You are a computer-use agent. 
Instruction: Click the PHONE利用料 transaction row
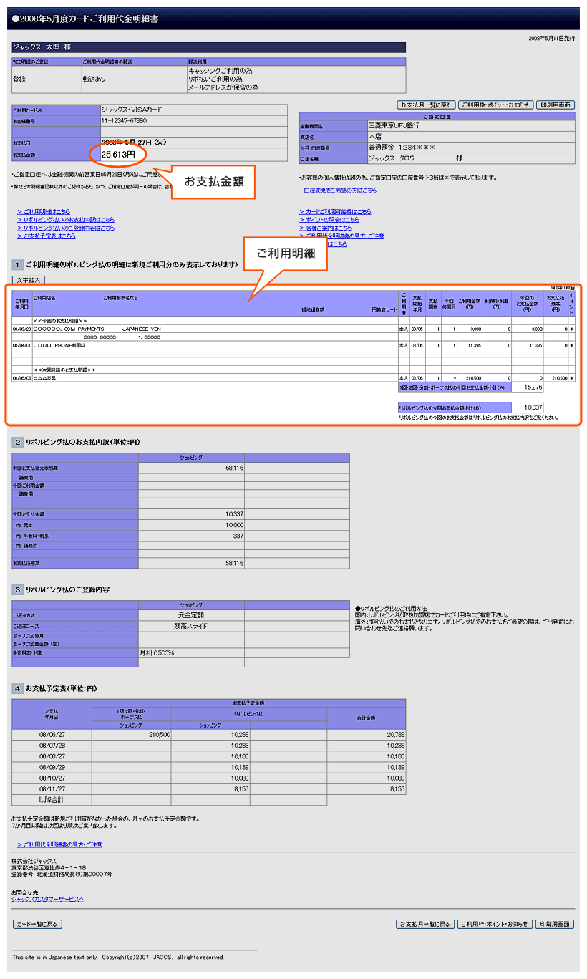point(293,345)
